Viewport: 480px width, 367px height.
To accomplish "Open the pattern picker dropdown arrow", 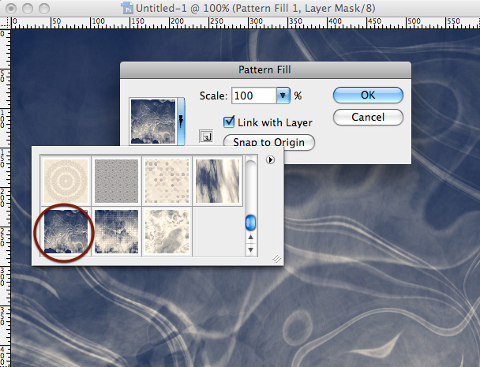I will coord(181,122).
